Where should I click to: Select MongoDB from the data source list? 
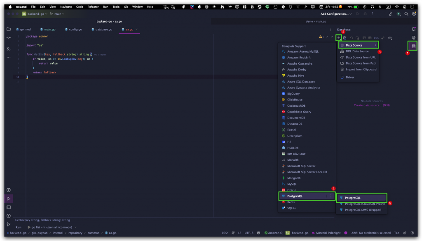307,178
